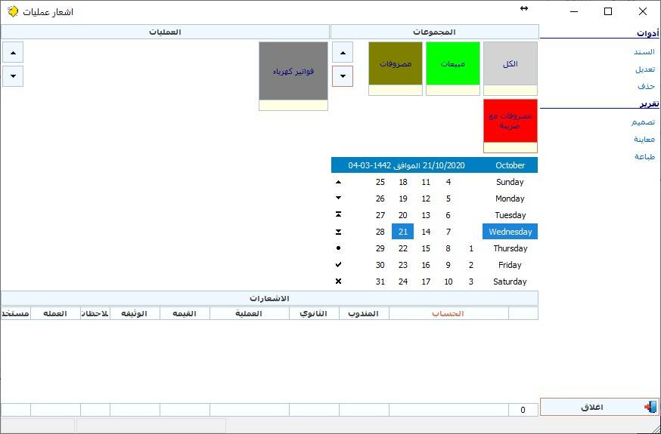661x434 pixels.
Task: Select the olive مصروفات group tile
Action: pos(396,69)
